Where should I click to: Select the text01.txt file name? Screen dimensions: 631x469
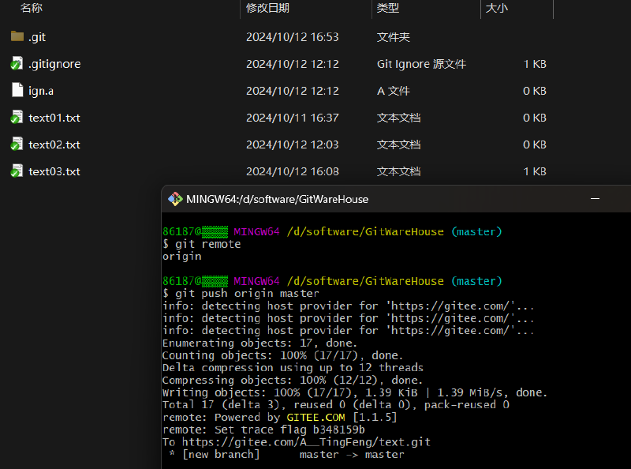[54, 118]
